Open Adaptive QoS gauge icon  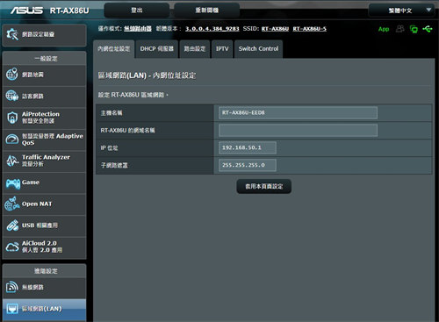[x=12, y=140]
